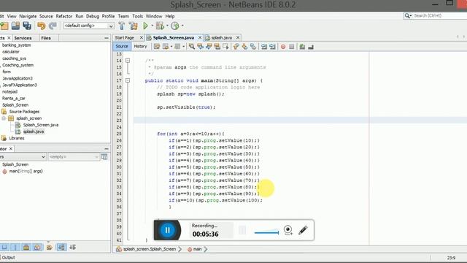The width and height of the screenshot is (467, 263).
Task: Adjust the recorder volume slider
Action: point(266,232)
